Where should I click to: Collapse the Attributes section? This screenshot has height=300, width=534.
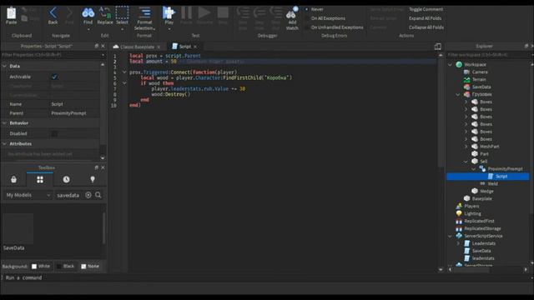4,144
